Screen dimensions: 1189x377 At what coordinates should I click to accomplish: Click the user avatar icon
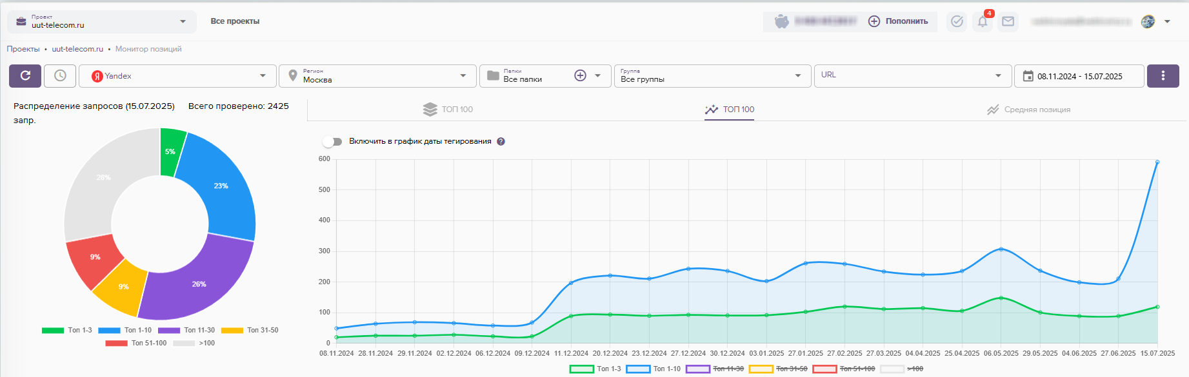pos(1148,22)
